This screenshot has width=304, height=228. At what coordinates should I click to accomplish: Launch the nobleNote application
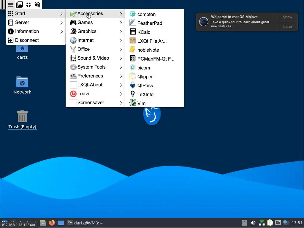(x=154, y=50)
